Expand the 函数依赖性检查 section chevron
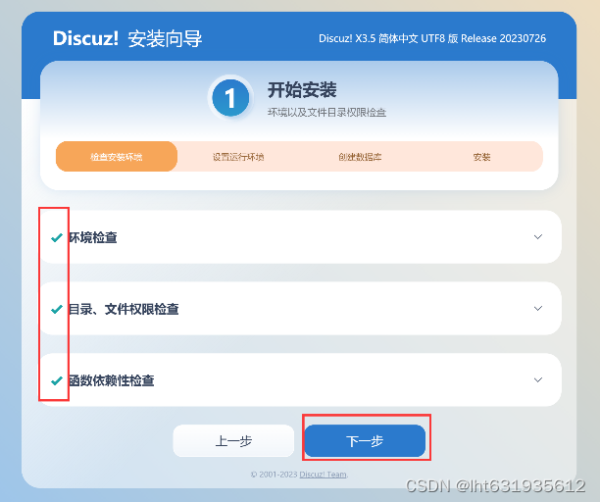This screenshot has width=600, height=502. tap(538, 380)
